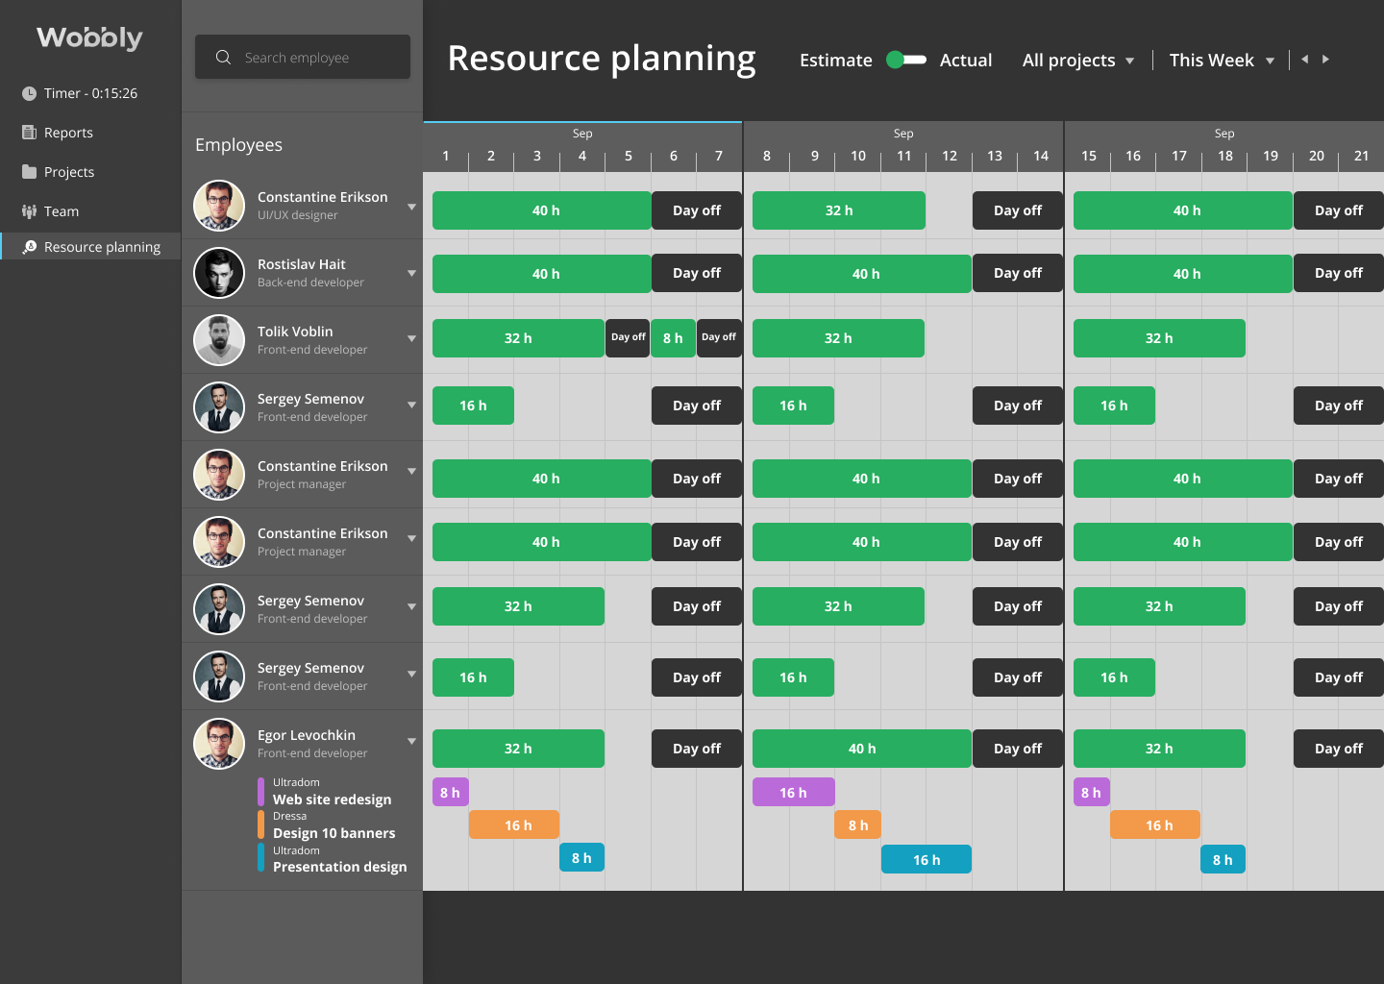Click the left arrow to view previous week
The width and height of the screenshot is (1384, 984).
click(x=1303, y=59)
